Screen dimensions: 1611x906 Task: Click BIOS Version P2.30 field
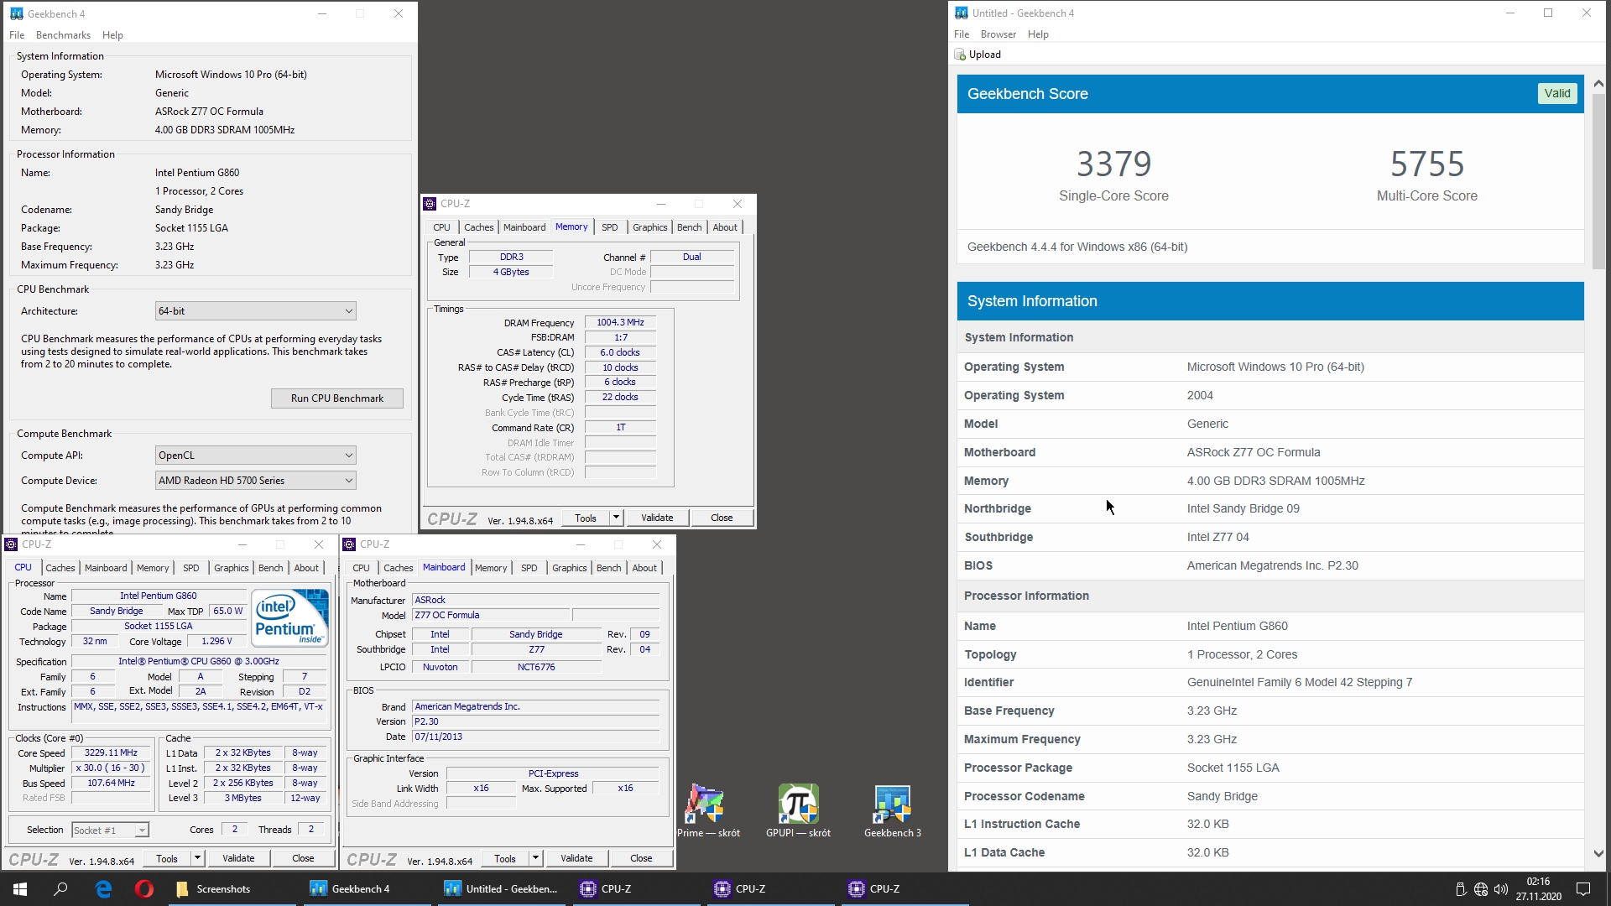pyautogui.click(x=536, y=721)
